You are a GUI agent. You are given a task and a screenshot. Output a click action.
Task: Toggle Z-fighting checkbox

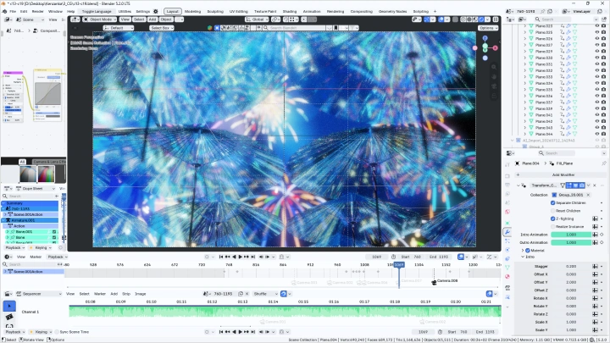point(552,219)
